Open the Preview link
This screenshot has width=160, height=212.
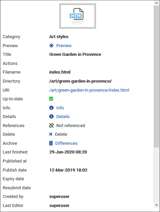pyautogui.click(x=64, y=46)
